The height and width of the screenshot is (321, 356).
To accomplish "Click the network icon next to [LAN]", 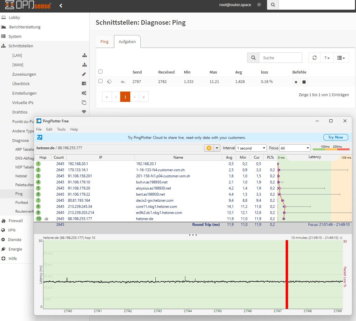I will [84, 55].
